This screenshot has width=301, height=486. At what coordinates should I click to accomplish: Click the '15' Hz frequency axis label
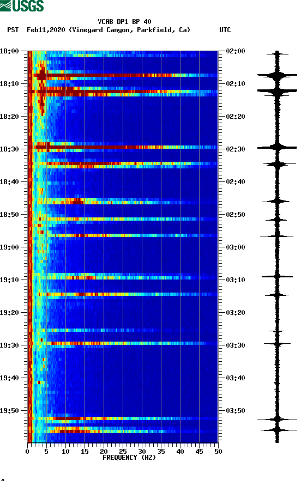[85, 452]
